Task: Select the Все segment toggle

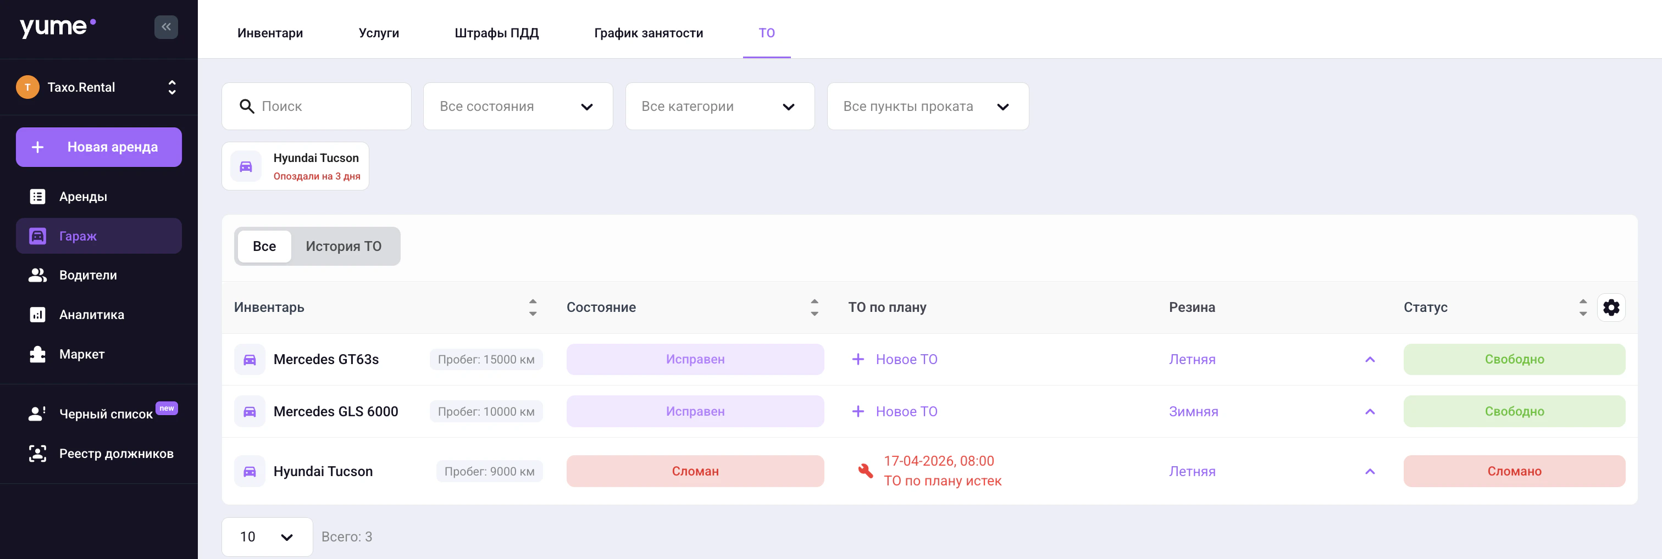Action: pyautogui.click(x=264, y=247)
